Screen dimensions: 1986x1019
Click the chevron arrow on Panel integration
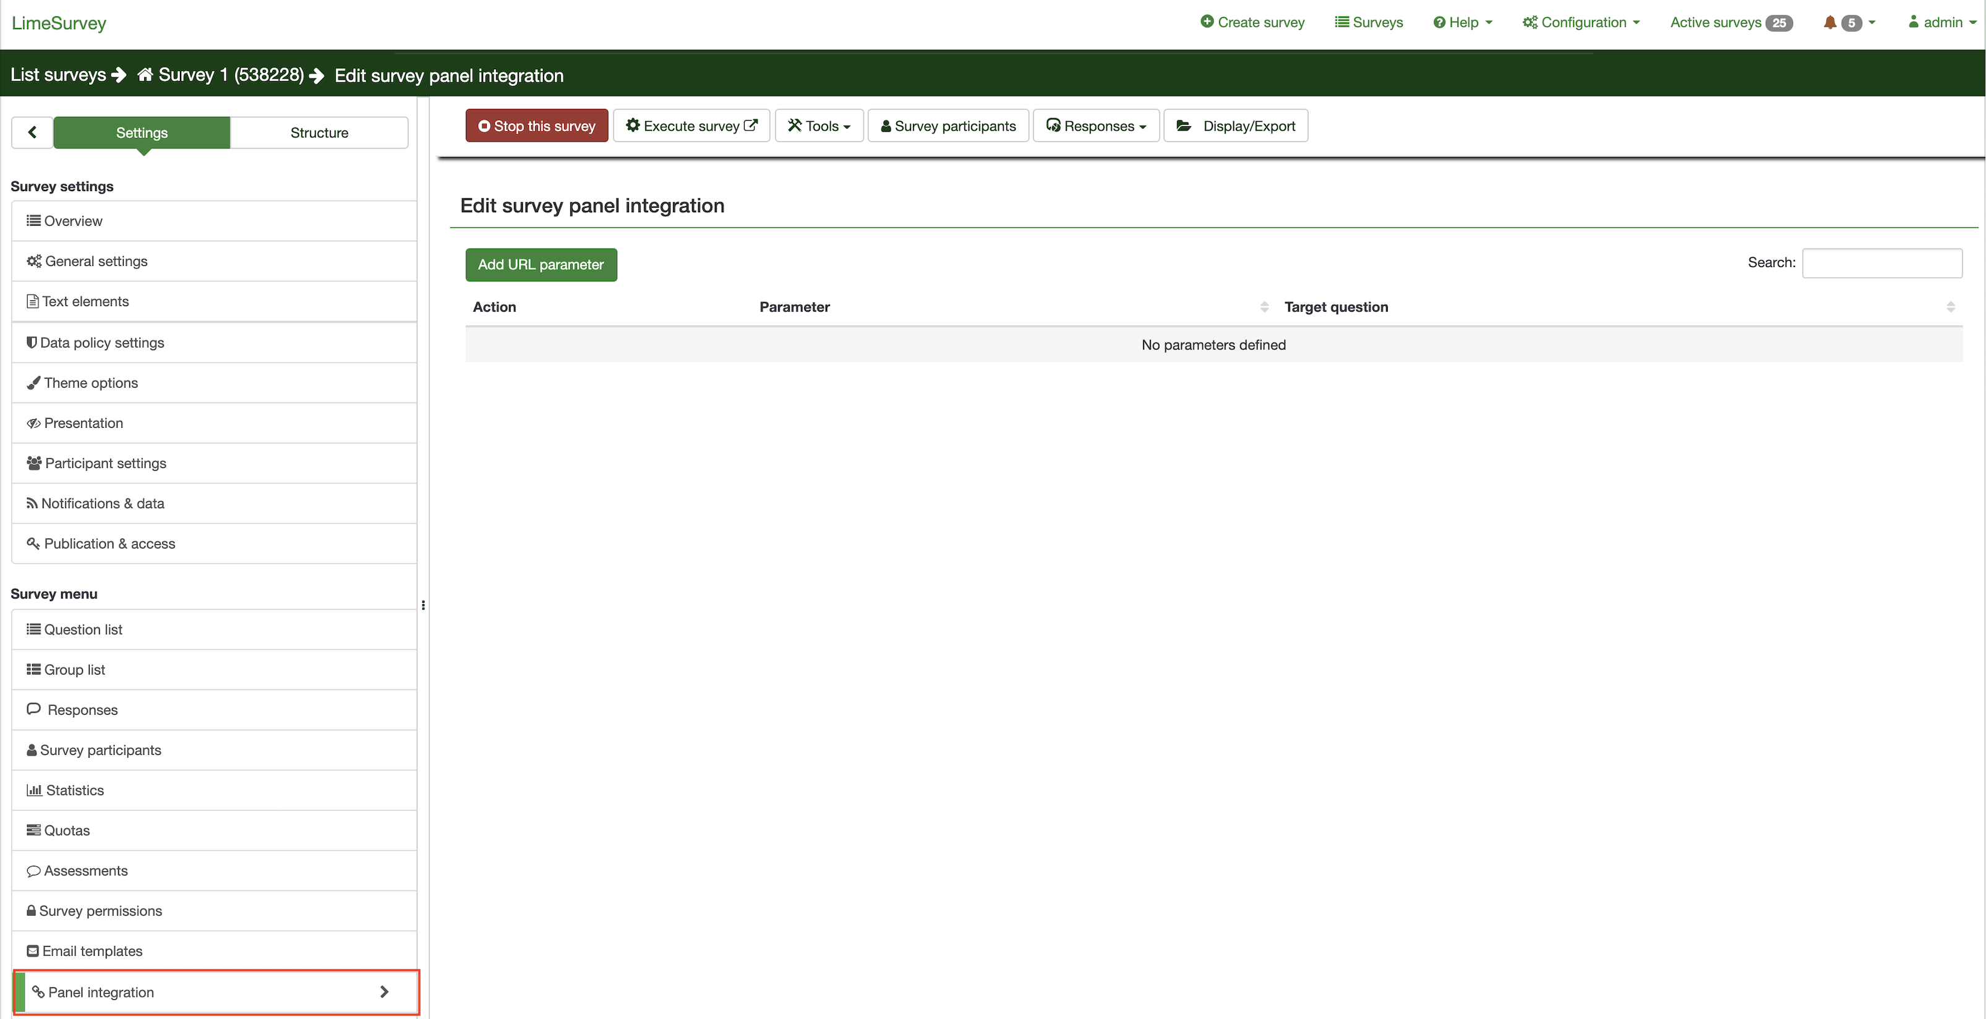coord(384,992)
